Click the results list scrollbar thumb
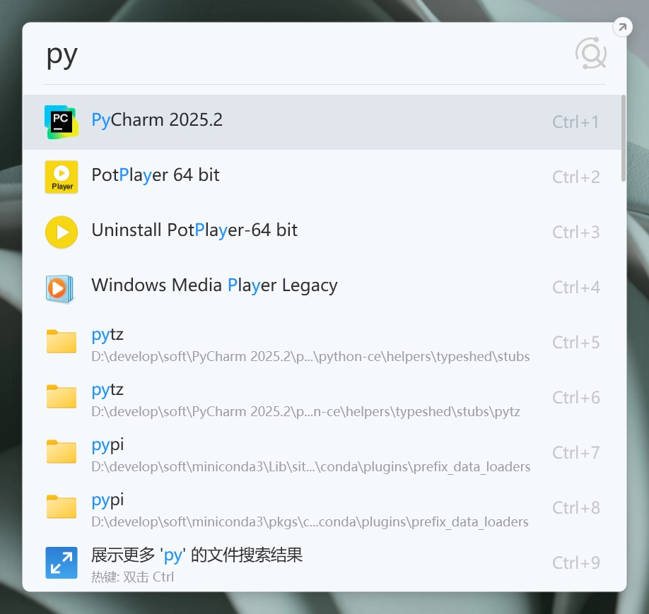The height and width of the screenshot is (614, 649). coord(624,138)
